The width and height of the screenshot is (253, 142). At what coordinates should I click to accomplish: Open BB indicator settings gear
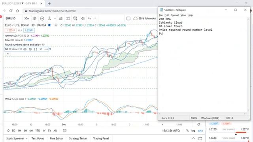pos(30,49)
